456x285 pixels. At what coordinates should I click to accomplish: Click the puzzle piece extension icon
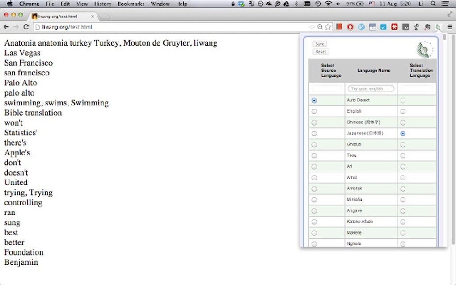[x=427, y=27]
